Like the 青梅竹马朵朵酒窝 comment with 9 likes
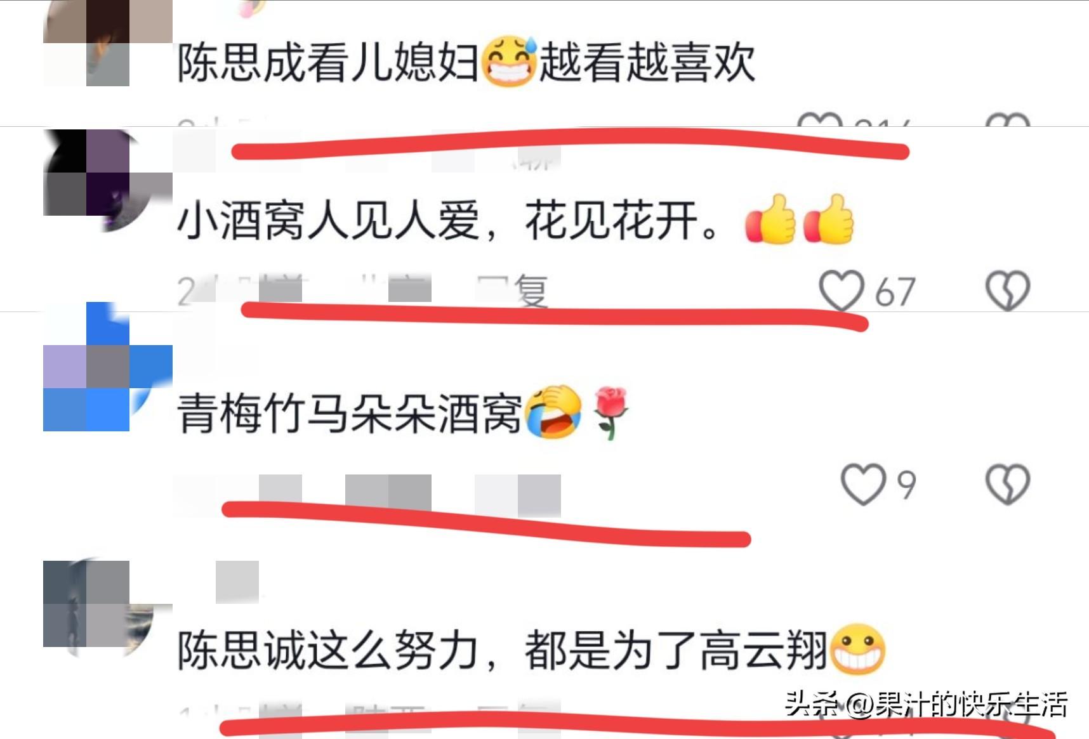Screen dimensions: 1089x739 863,485
